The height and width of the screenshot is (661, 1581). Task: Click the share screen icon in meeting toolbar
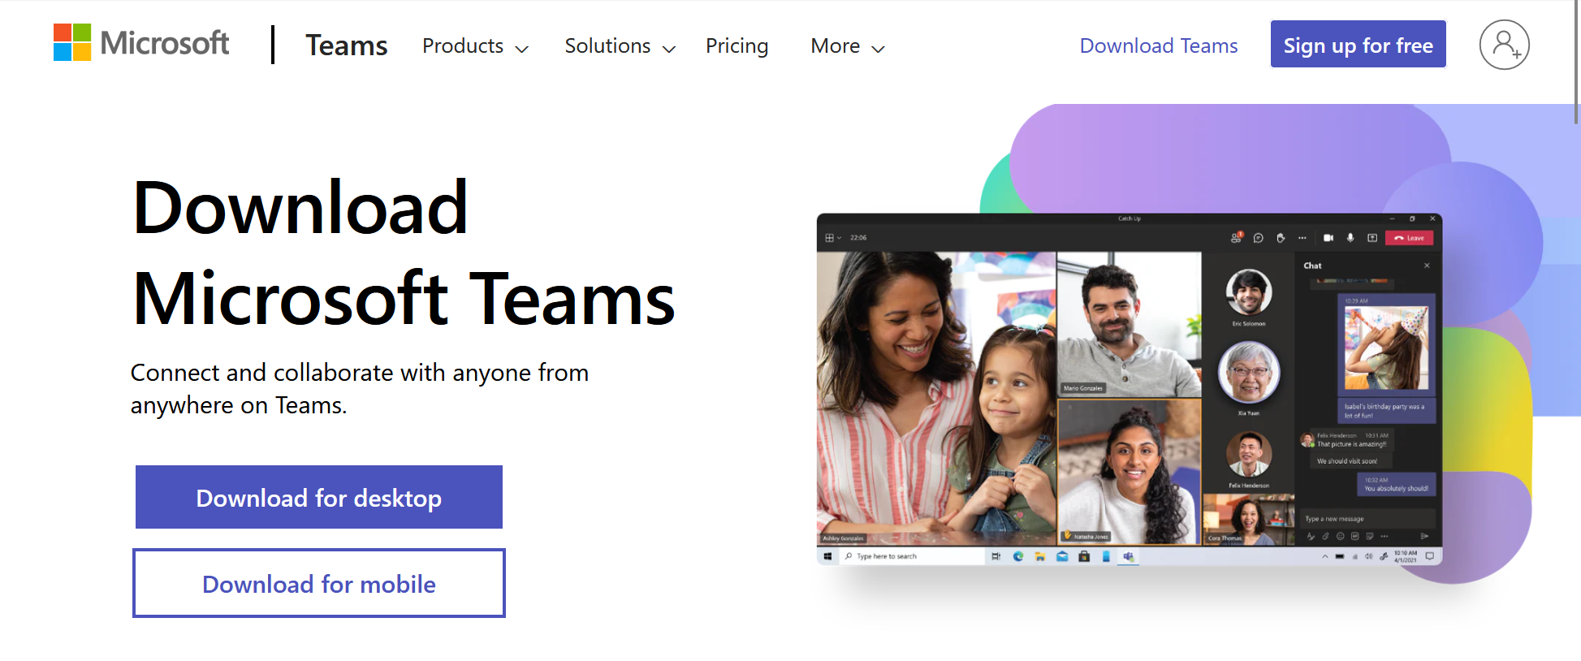coord(1372,238)
